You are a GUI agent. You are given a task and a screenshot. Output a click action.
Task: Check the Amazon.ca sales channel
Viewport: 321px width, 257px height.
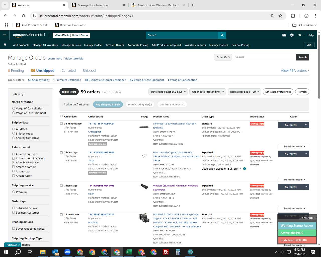tap(14, 171)
